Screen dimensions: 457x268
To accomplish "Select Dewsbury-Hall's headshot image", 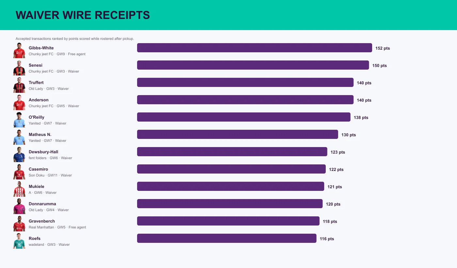I will [x=19, y=154].
